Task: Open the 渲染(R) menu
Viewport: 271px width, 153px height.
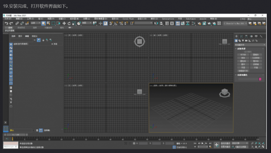Action: coord(115,19)
